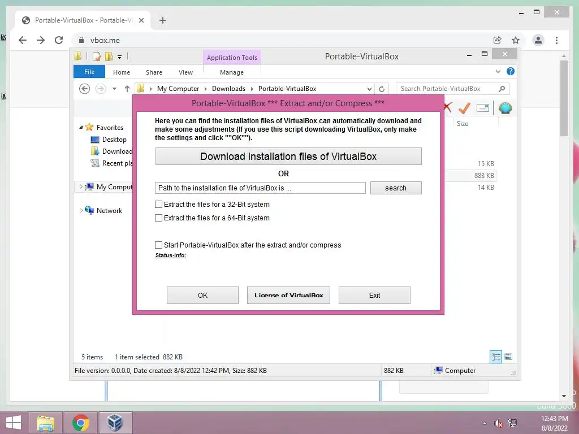
Task: Share this page icon in Chrome
Action: [x=498, y=40]
